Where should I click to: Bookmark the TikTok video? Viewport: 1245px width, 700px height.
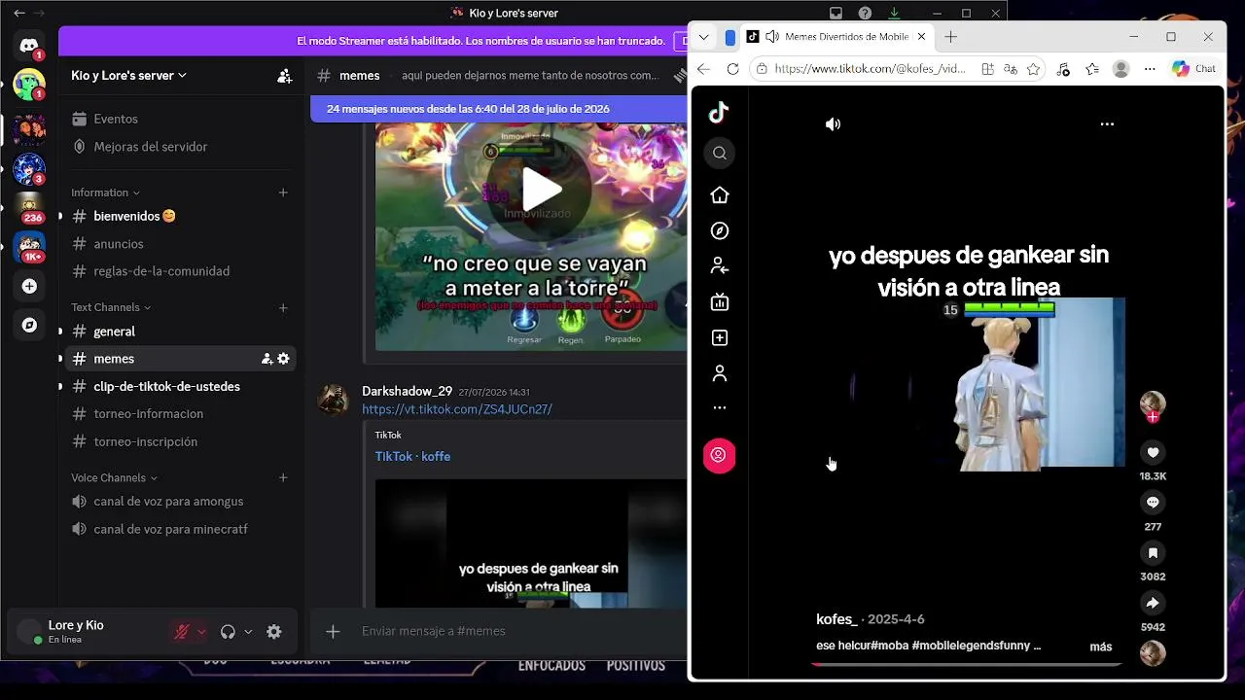click(x=1153, y=553)
